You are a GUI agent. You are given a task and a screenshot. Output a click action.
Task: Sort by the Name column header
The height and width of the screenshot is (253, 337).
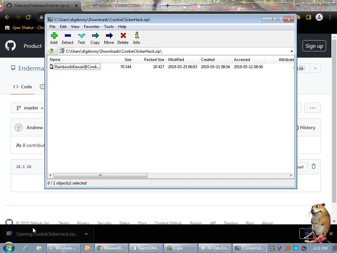[74, 60]
